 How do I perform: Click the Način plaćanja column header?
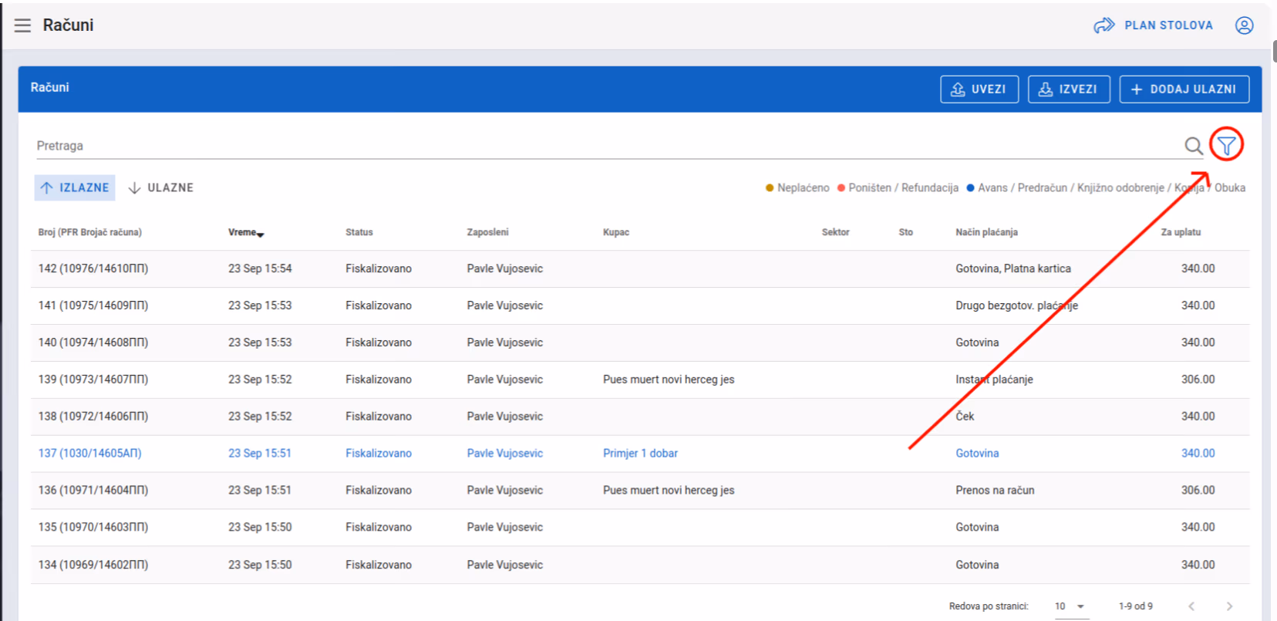point(987,232)
